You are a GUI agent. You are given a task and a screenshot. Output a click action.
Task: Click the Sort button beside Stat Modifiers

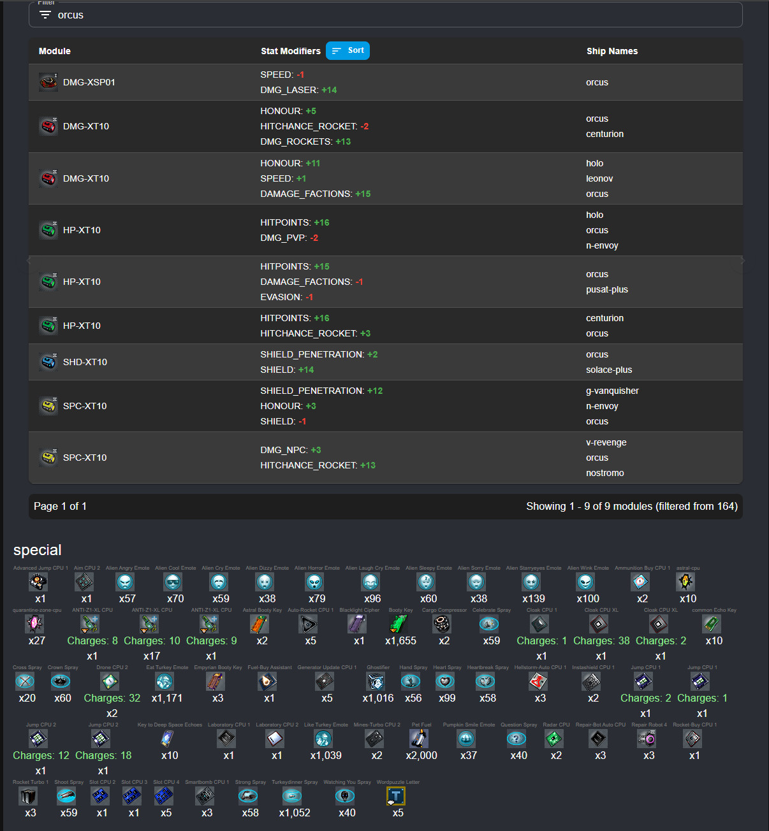point(348,50)
